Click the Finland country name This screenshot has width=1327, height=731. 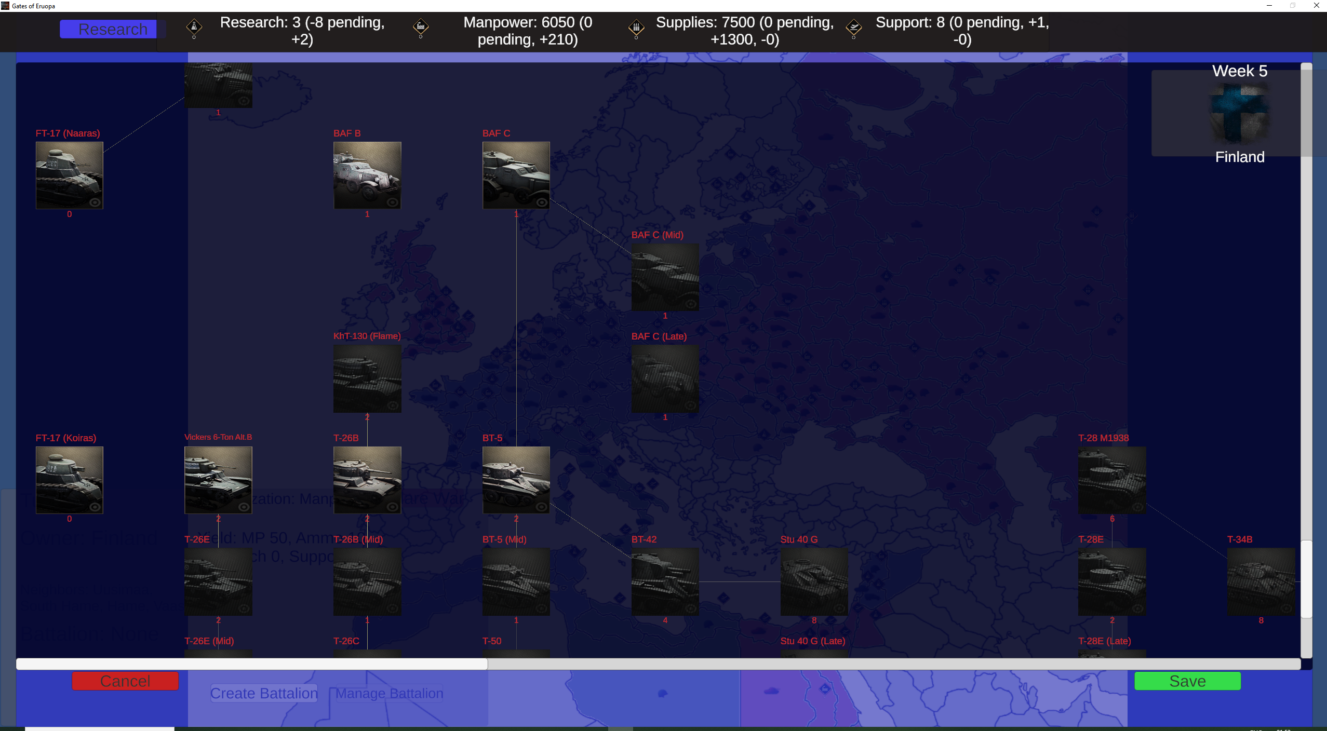click(x=1240, y=157)
